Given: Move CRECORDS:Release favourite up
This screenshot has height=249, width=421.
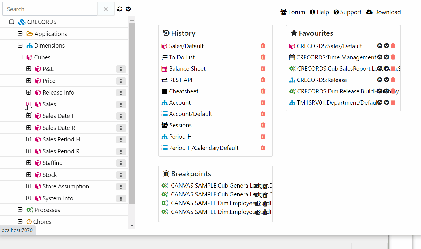Looking at the screenshot, I should point(380,80).
